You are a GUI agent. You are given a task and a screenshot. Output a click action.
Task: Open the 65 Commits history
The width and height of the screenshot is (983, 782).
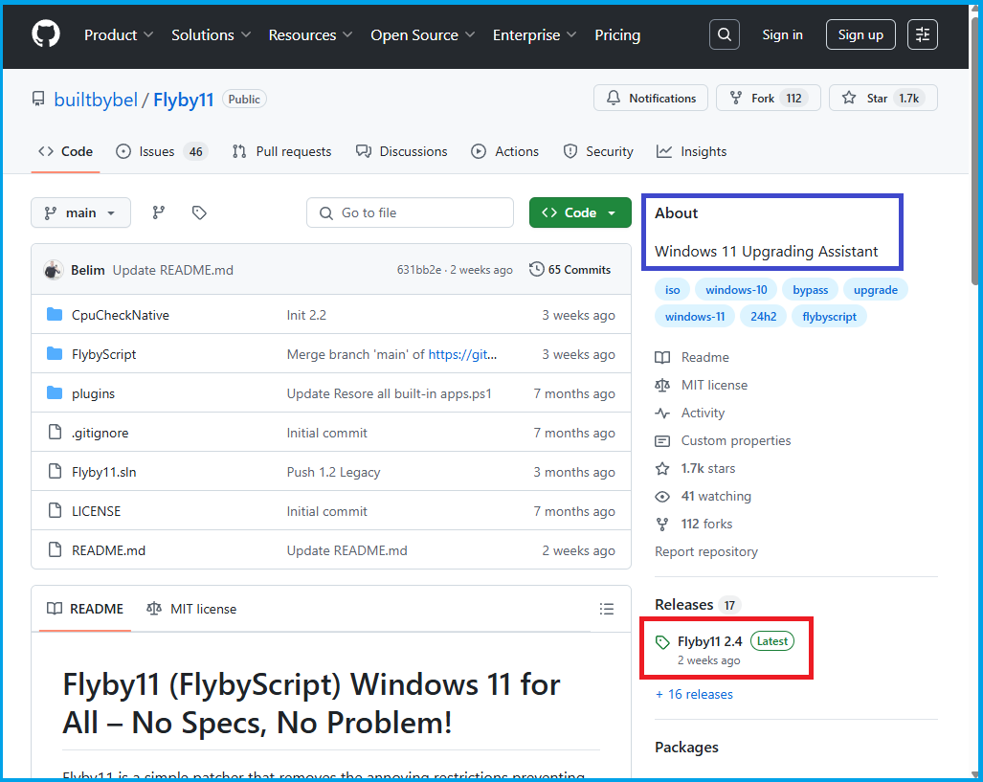click(x=570, y=270)
